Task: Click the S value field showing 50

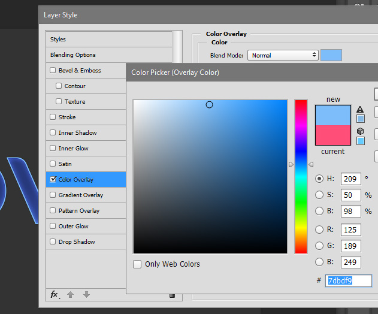Action: tap(351, 195)
